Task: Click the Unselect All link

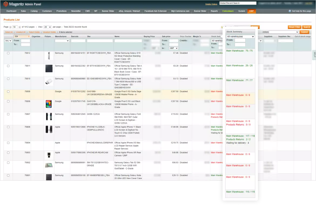Action: point(21,32)
